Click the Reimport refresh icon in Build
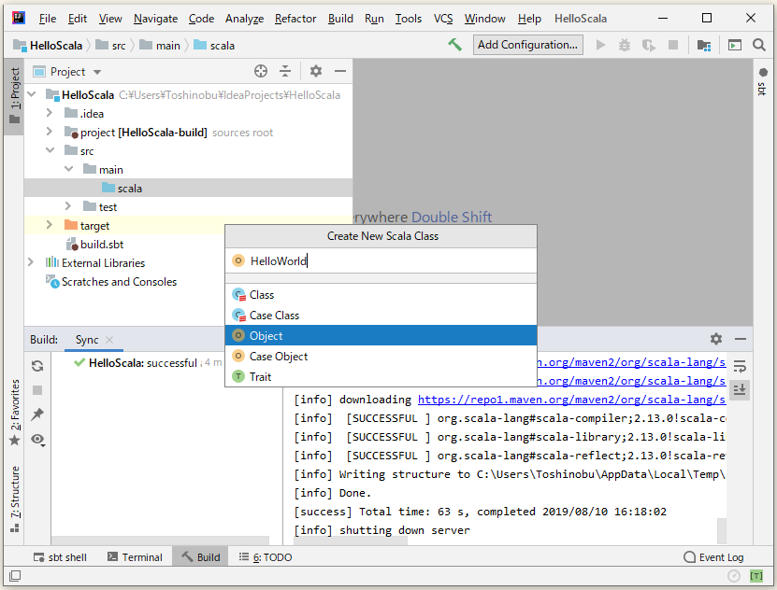The image size is (777, 590). 37,366
